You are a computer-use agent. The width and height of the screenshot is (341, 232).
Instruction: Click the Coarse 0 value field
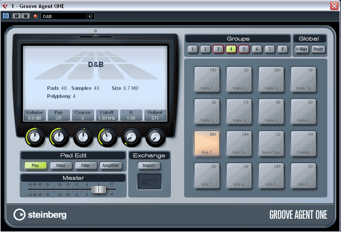83,118
